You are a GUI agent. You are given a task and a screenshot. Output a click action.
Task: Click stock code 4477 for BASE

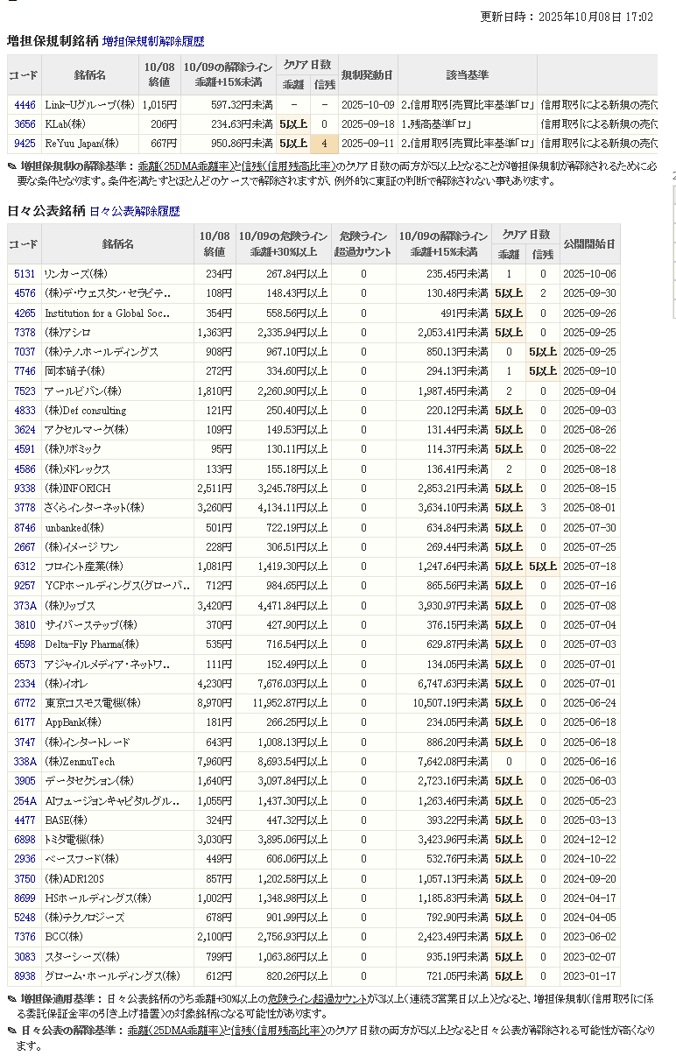pos(25,820)
